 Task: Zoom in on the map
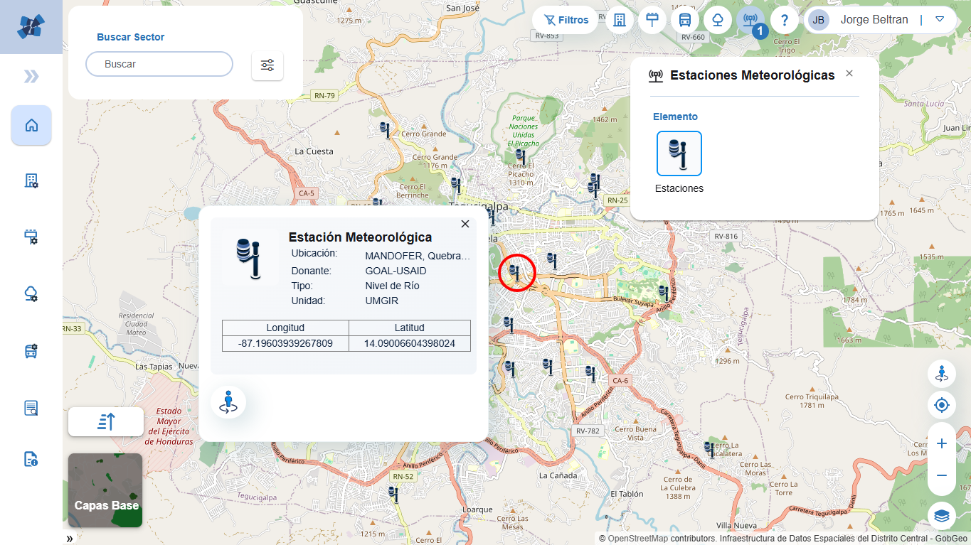point(942,443)
